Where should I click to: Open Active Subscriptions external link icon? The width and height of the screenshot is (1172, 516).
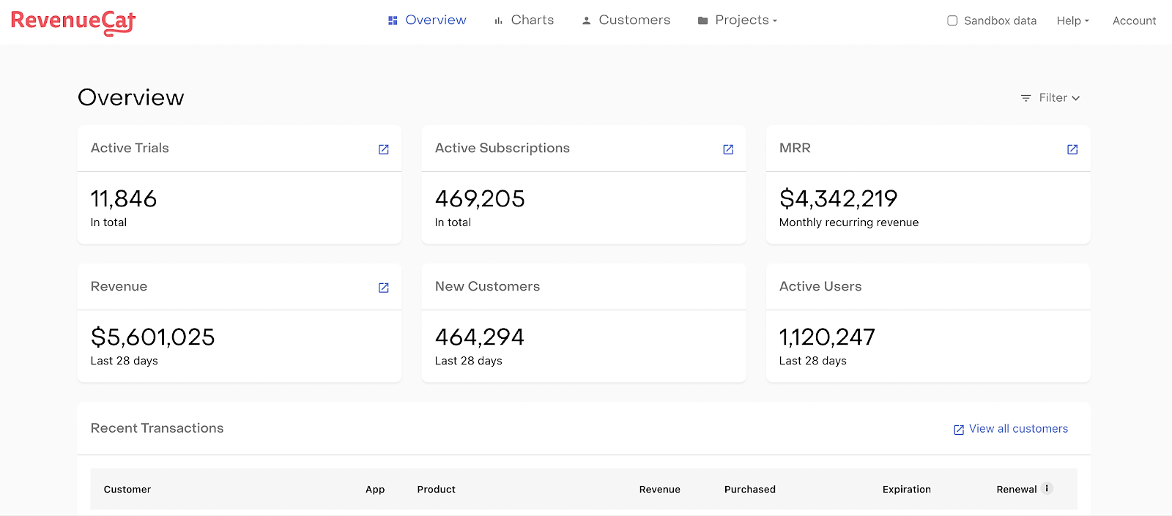[x=728, y=149]
